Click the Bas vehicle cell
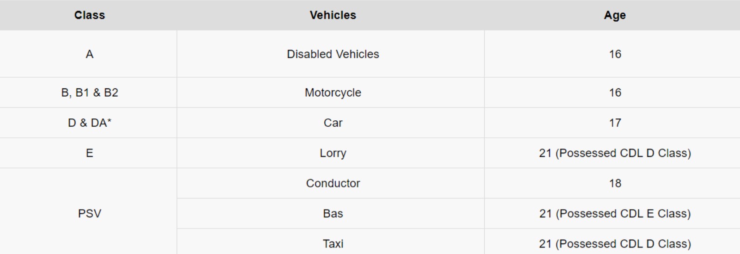740x254 pixels. 333,213
